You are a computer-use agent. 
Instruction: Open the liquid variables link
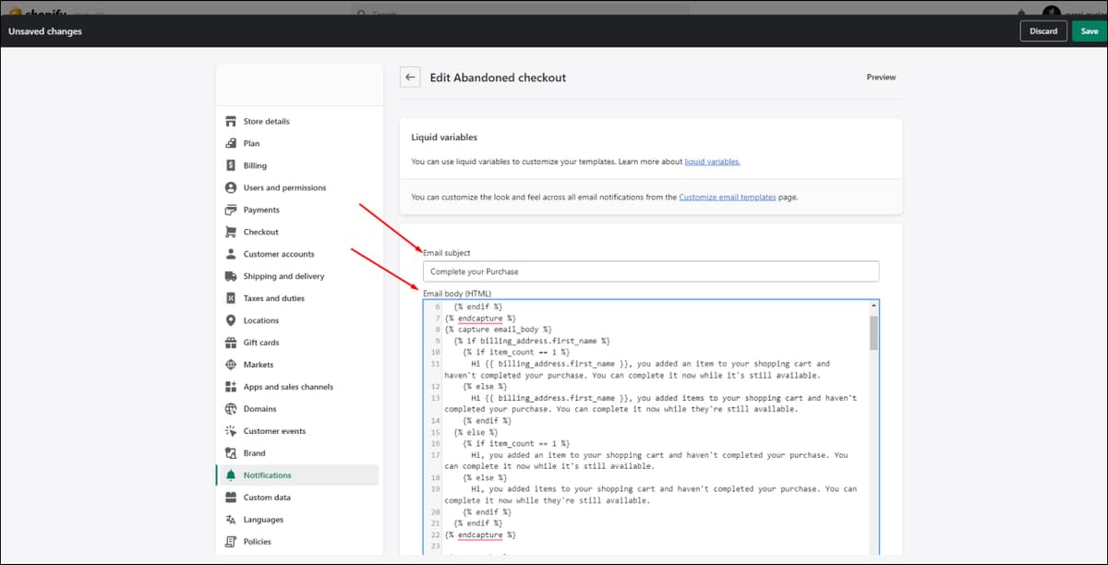tap(712, 162)
